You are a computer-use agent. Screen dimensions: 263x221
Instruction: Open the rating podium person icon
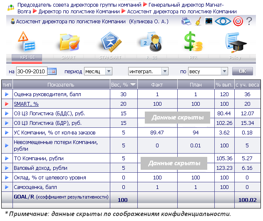tap(151, 42)
